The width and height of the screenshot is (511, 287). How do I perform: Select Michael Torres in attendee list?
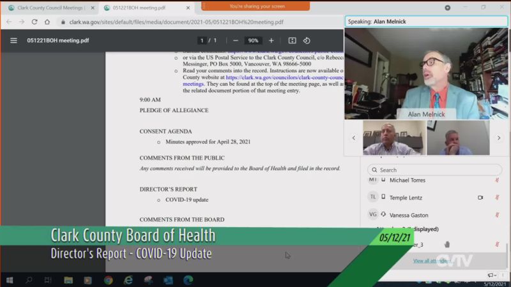[407, 180]
